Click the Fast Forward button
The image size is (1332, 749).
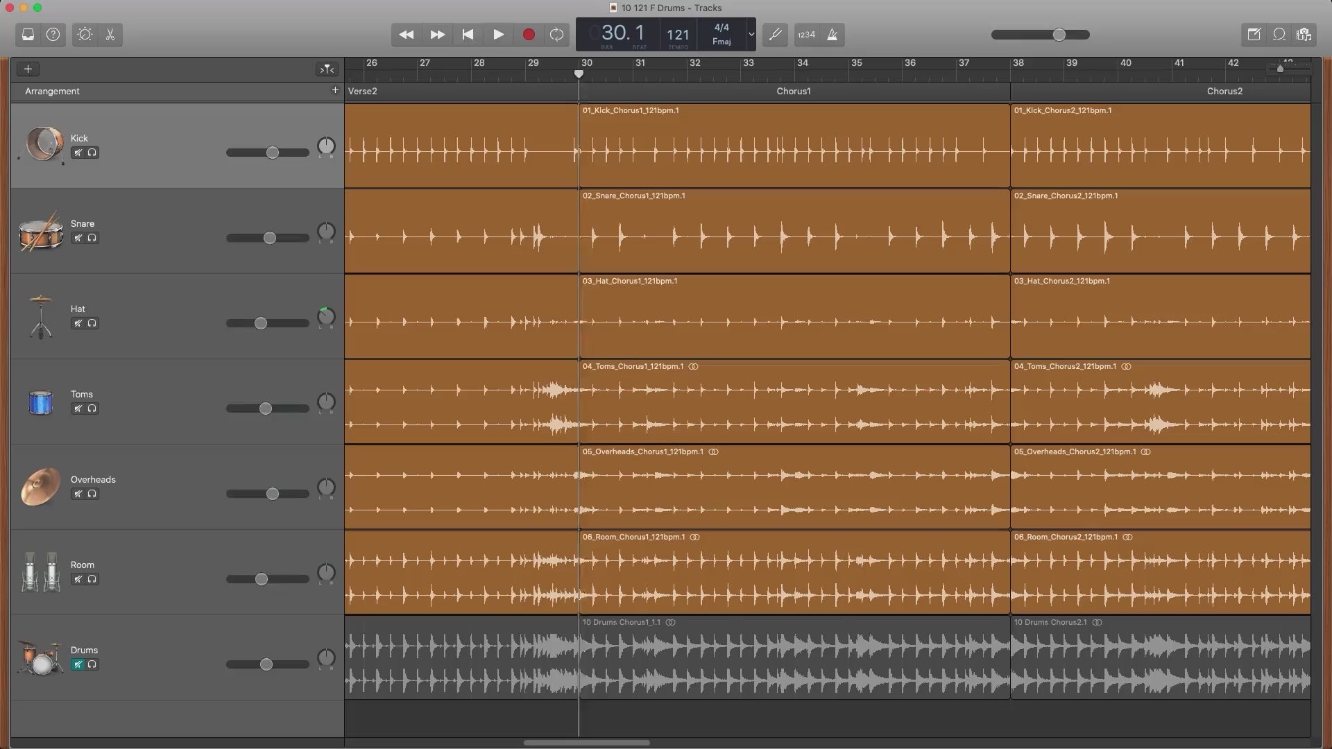click(x=438, y=35)
